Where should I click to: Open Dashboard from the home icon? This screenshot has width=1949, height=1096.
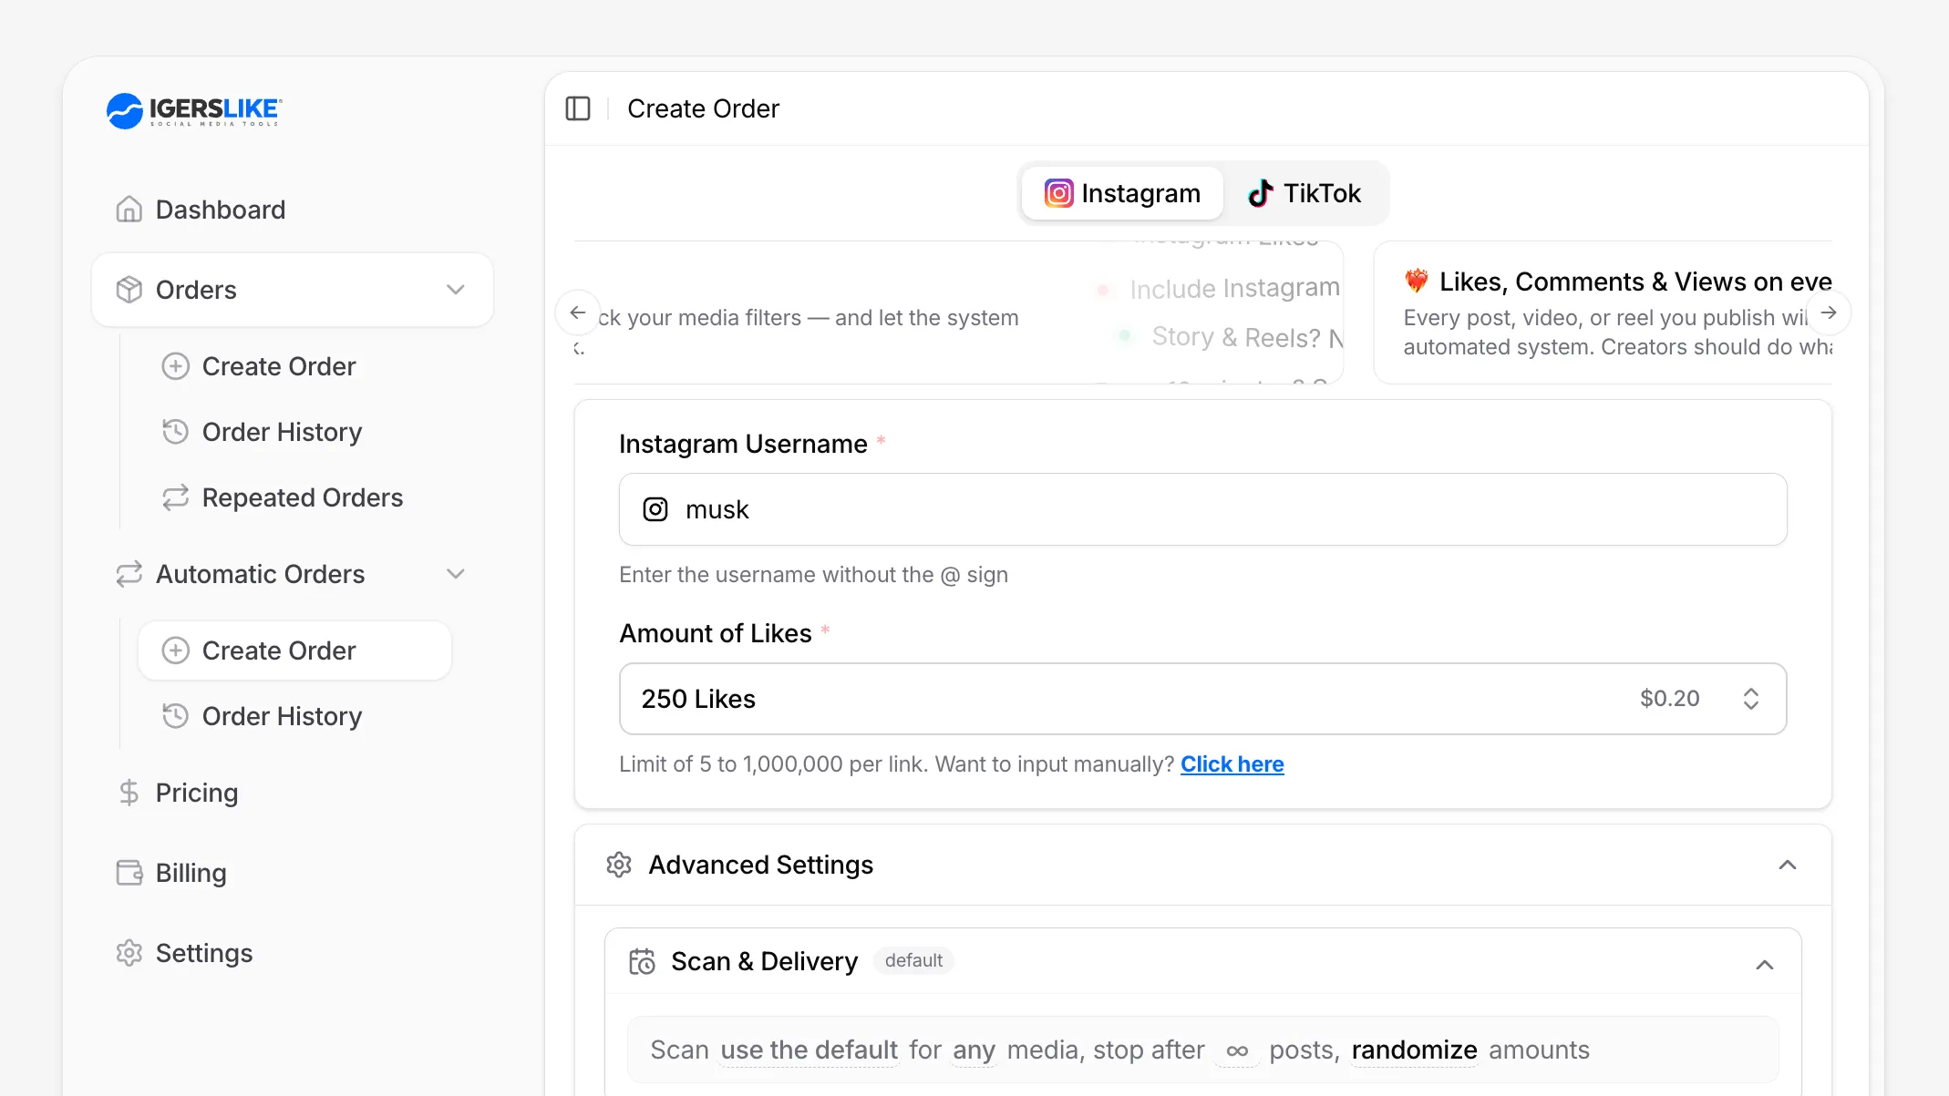(x=129, y=210)
